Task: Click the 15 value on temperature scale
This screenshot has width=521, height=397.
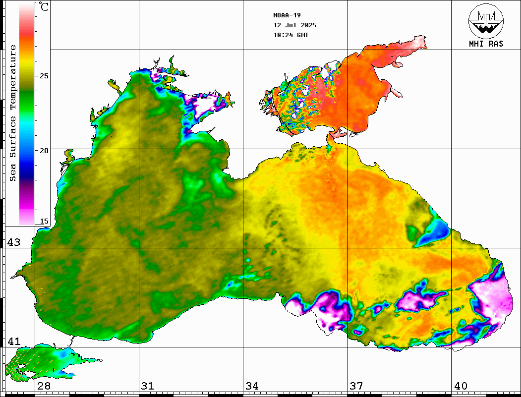Action: click(x=44, y=221)
